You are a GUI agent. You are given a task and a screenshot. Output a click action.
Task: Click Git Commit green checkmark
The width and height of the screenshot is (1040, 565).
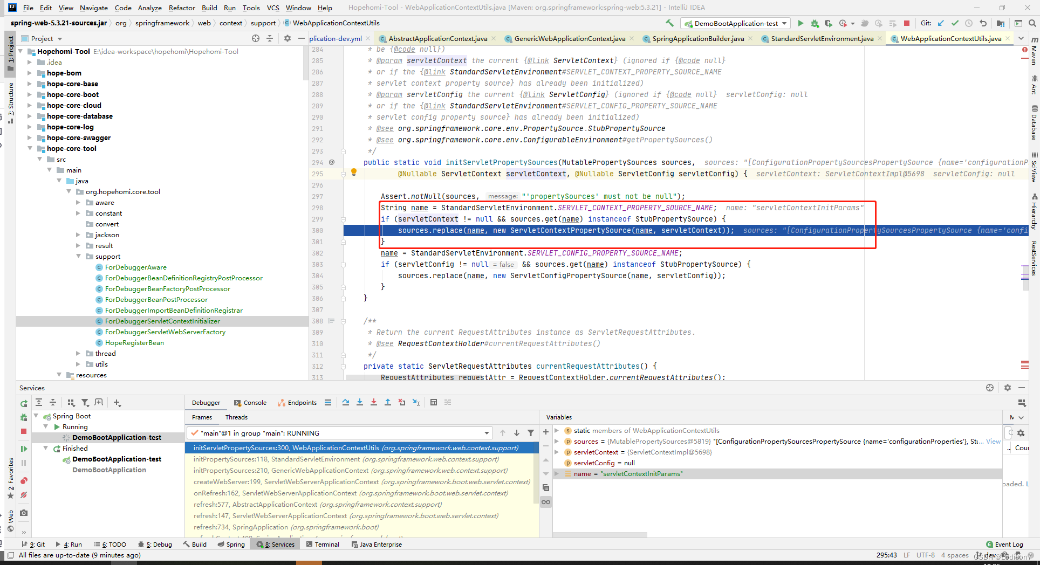point(955,23)
